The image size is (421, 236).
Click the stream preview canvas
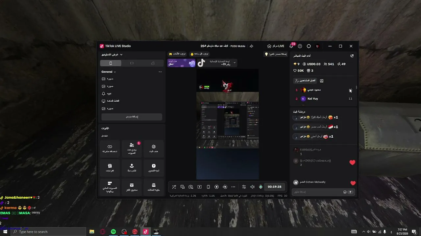click(x=228, y=124)
